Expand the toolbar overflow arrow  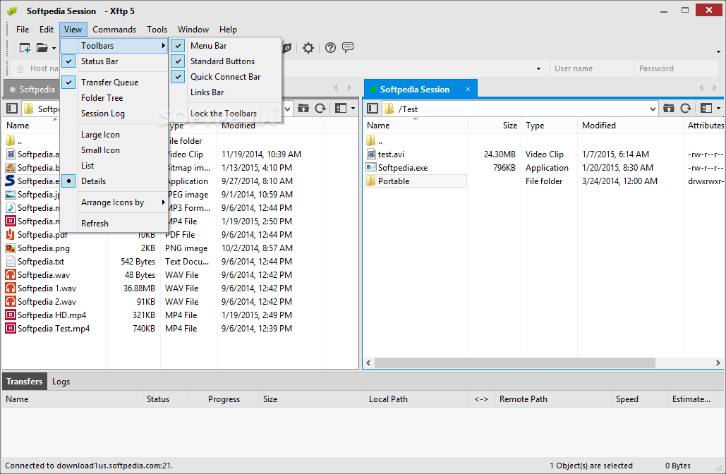718,51
